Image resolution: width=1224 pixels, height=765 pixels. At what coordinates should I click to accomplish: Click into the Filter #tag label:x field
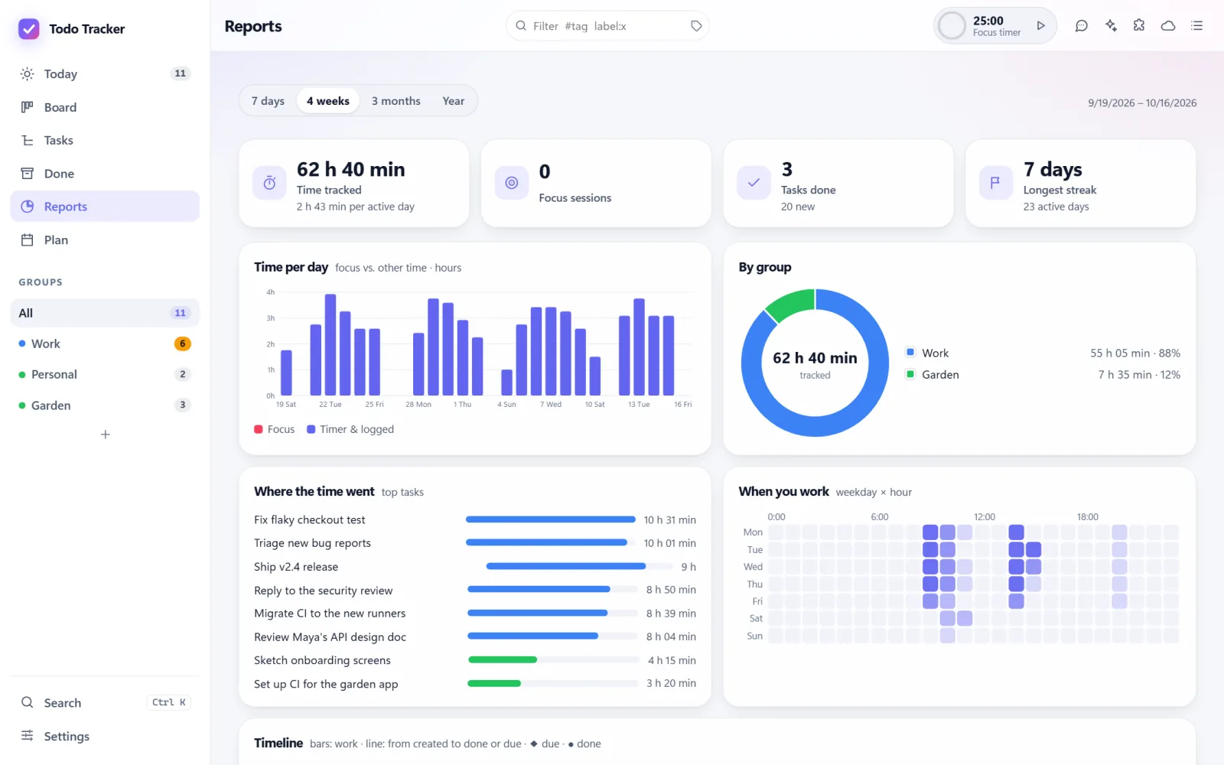click(607, 26)
